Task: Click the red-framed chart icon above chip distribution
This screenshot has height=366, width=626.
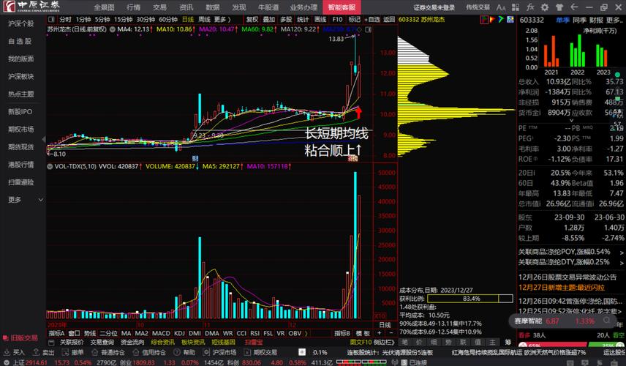Action: 484,19
